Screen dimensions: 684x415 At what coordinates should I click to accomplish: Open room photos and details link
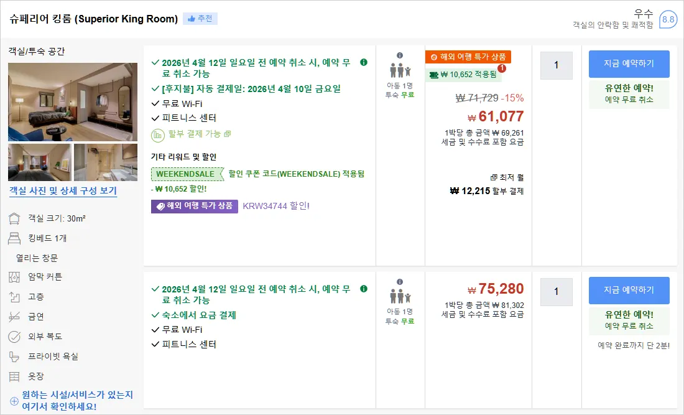click(x=63, y=190)
